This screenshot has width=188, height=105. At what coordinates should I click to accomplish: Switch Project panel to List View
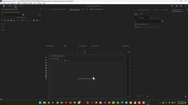(5, 20)
